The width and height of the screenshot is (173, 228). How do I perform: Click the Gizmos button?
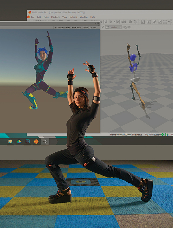(93, 27)
